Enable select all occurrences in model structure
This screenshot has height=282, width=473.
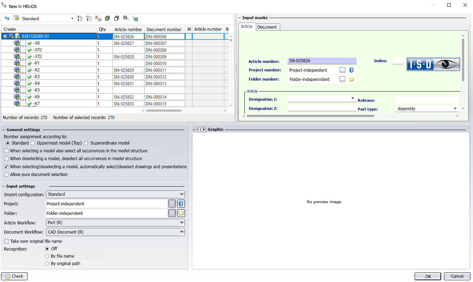click(6, 151)
